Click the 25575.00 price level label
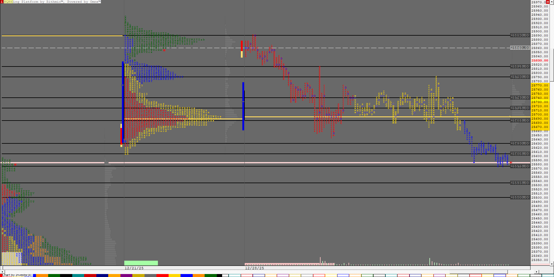The width and height of the screenshot is (554, 277). (520, 166)
